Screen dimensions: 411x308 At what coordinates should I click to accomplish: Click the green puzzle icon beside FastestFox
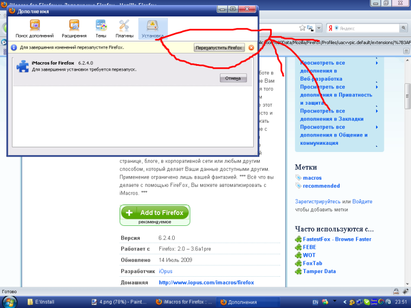pos(298,239)
